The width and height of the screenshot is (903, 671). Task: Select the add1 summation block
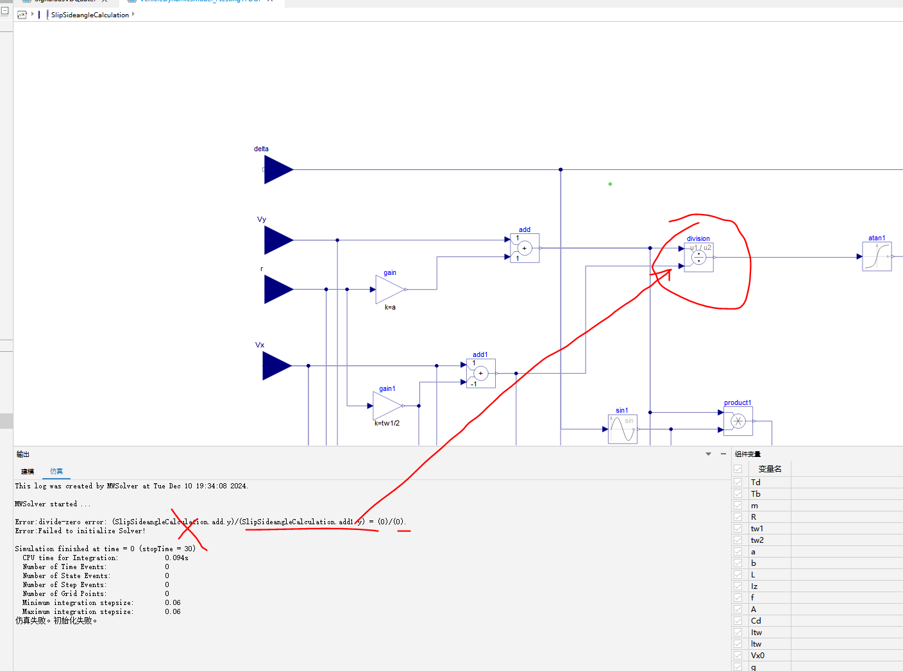point(481,373)
